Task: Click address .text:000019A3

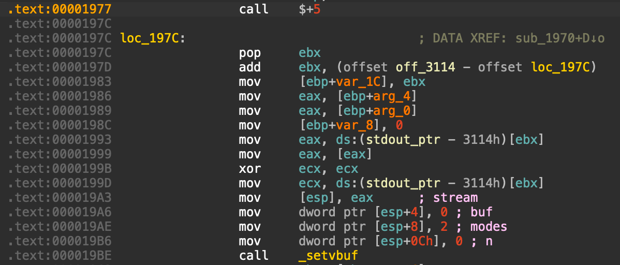Action: pos(60,198)
